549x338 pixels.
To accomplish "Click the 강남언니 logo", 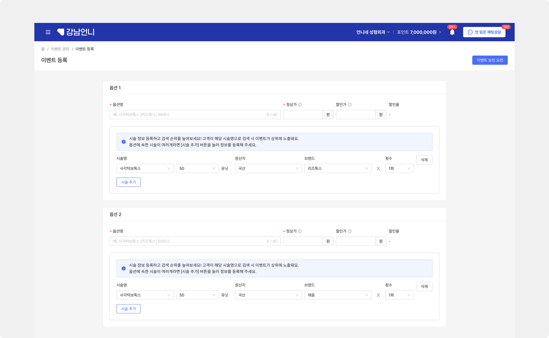I will click(76, 32).
